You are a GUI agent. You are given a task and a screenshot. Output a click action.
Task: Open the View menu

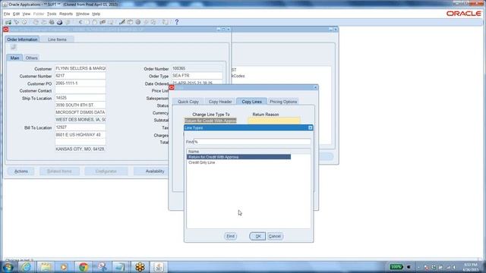click(x=27, y=14)
